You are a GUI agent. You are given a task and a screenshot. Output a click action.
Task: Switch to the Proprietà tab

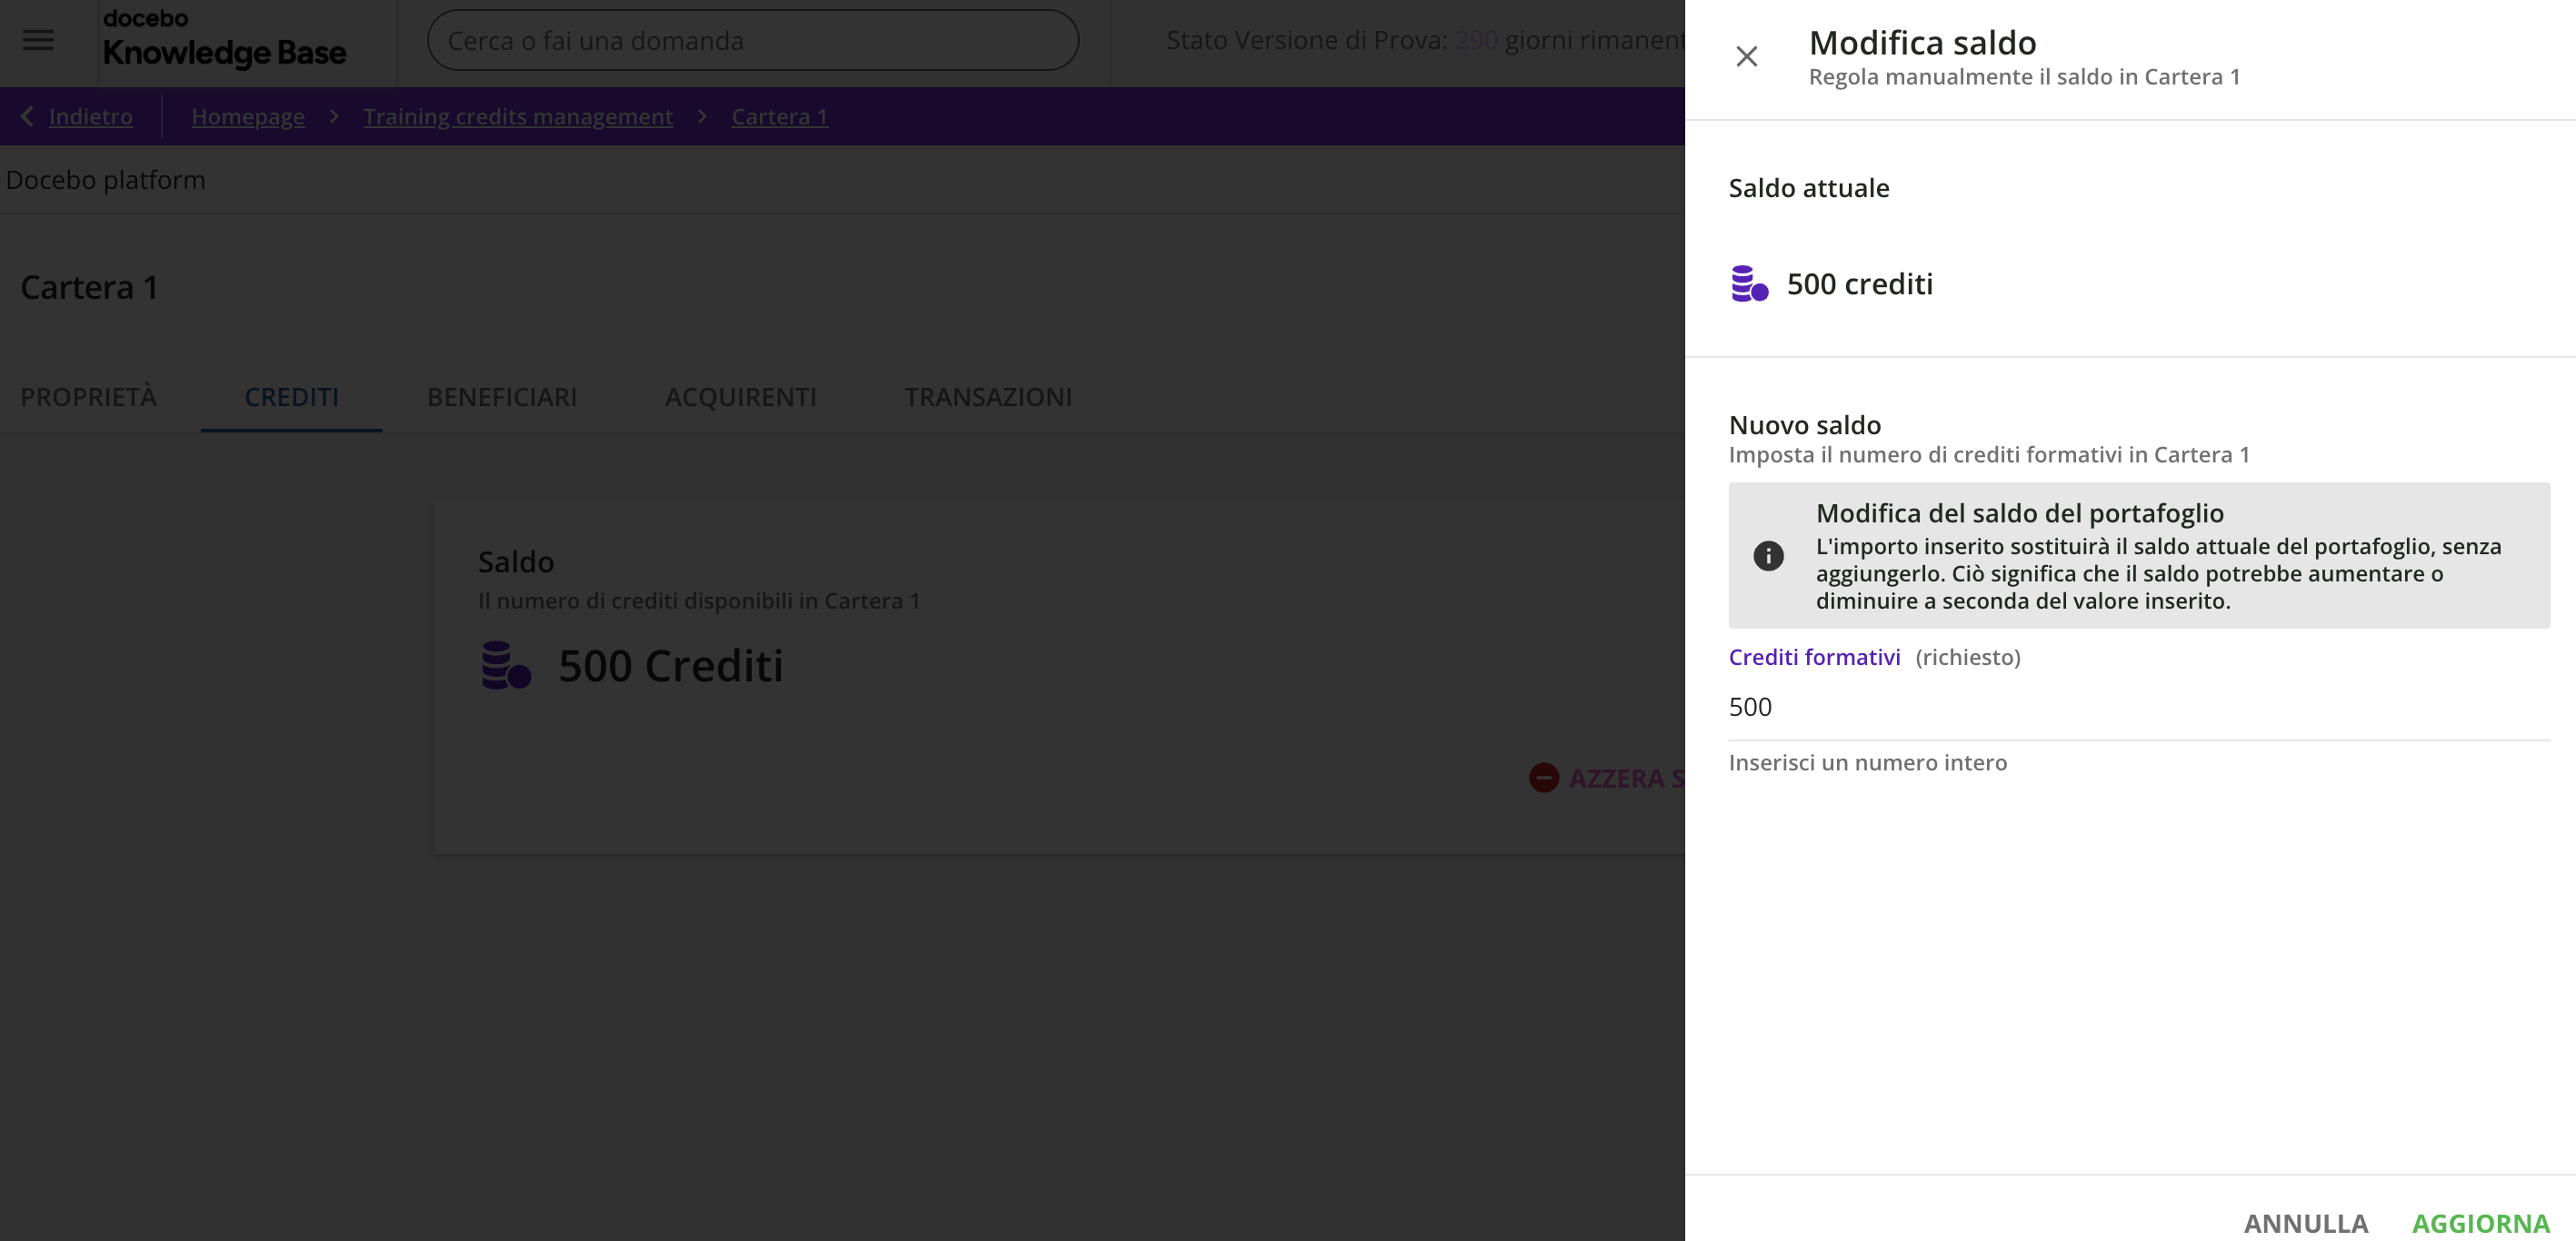point(88,397)
